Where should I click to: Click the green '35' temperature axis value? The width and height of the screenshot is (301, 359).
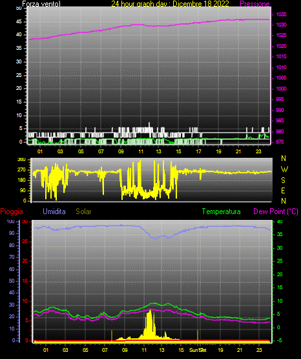(x=280, y=234)
